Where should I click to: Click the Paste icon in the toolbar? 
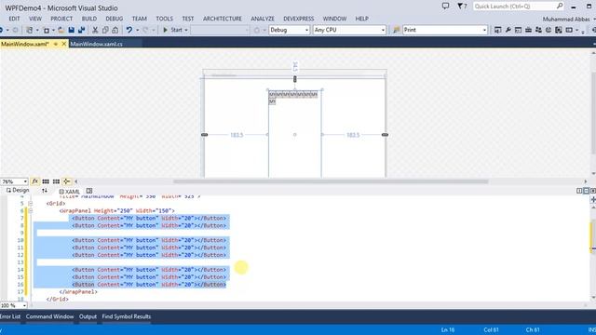(x=115, y=30)
